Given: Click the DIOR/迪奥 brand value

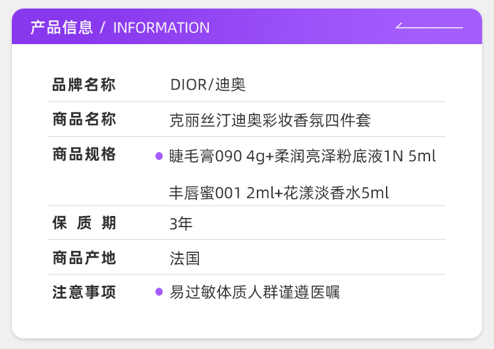Looking at the screenshot, I should (x=207, y=85).
